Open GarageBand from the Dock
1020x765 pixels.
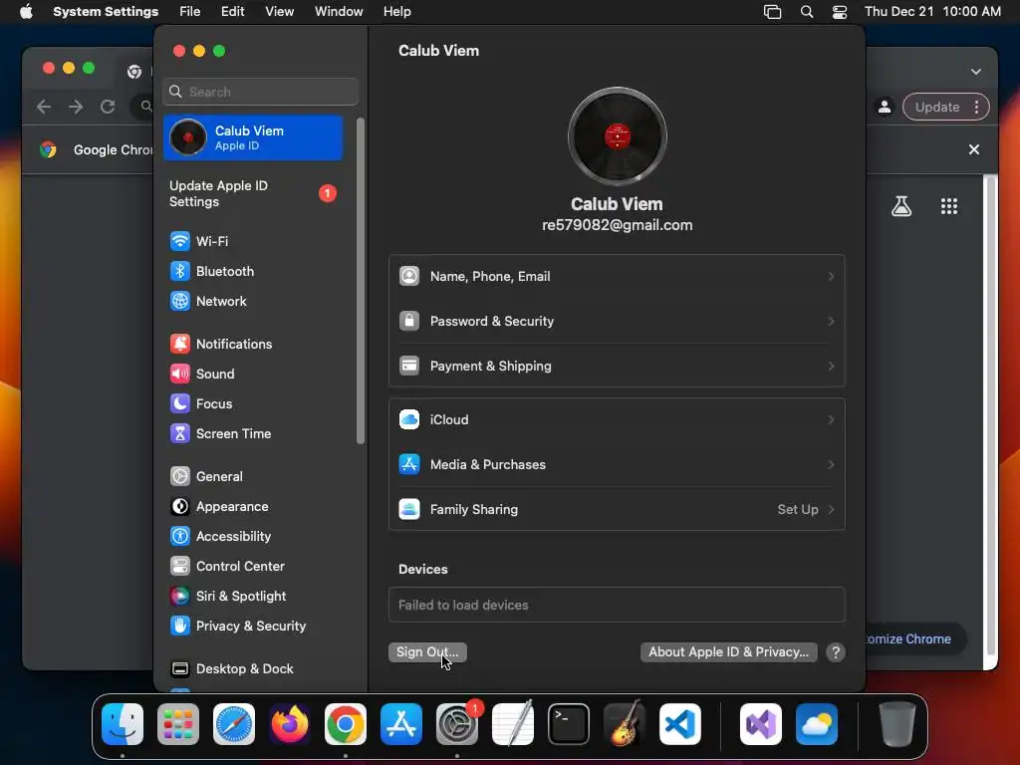pos(625,724)
